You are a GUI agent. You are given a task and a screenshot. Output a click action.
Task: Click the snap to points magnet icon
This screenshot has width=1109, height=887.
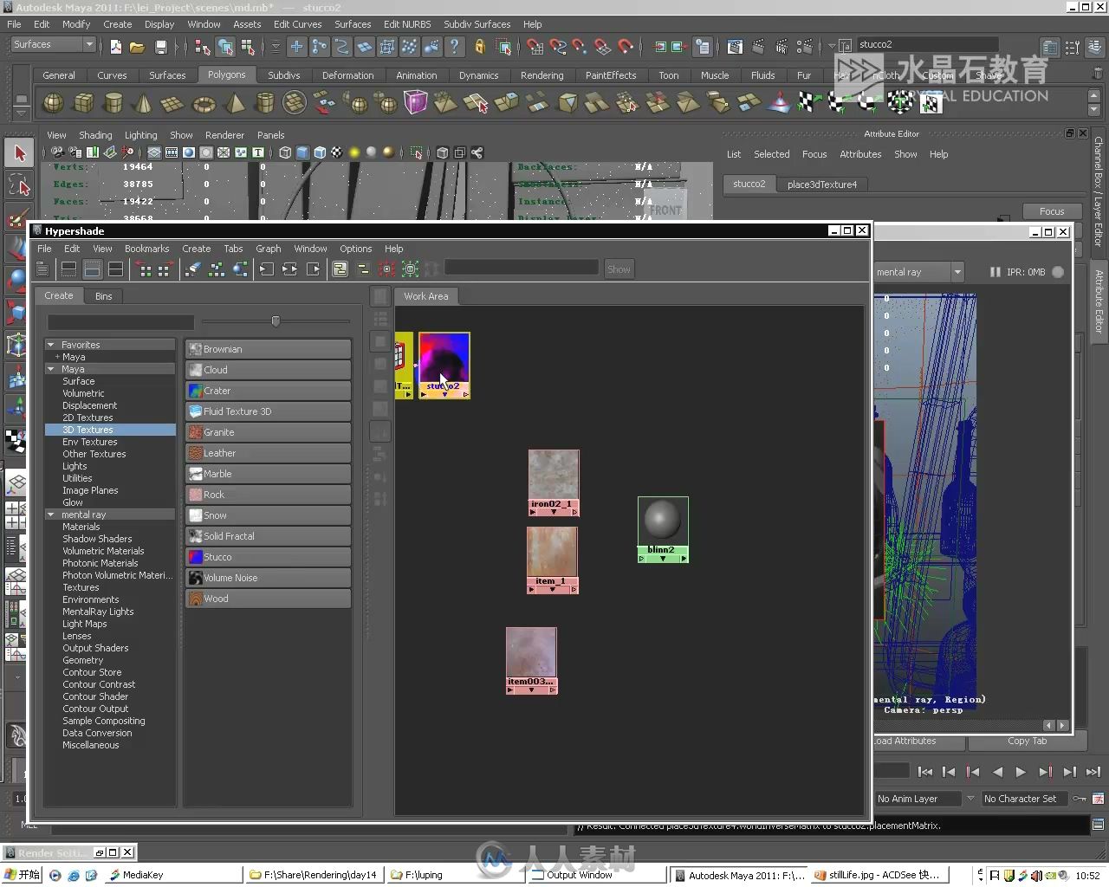(580, 47)
